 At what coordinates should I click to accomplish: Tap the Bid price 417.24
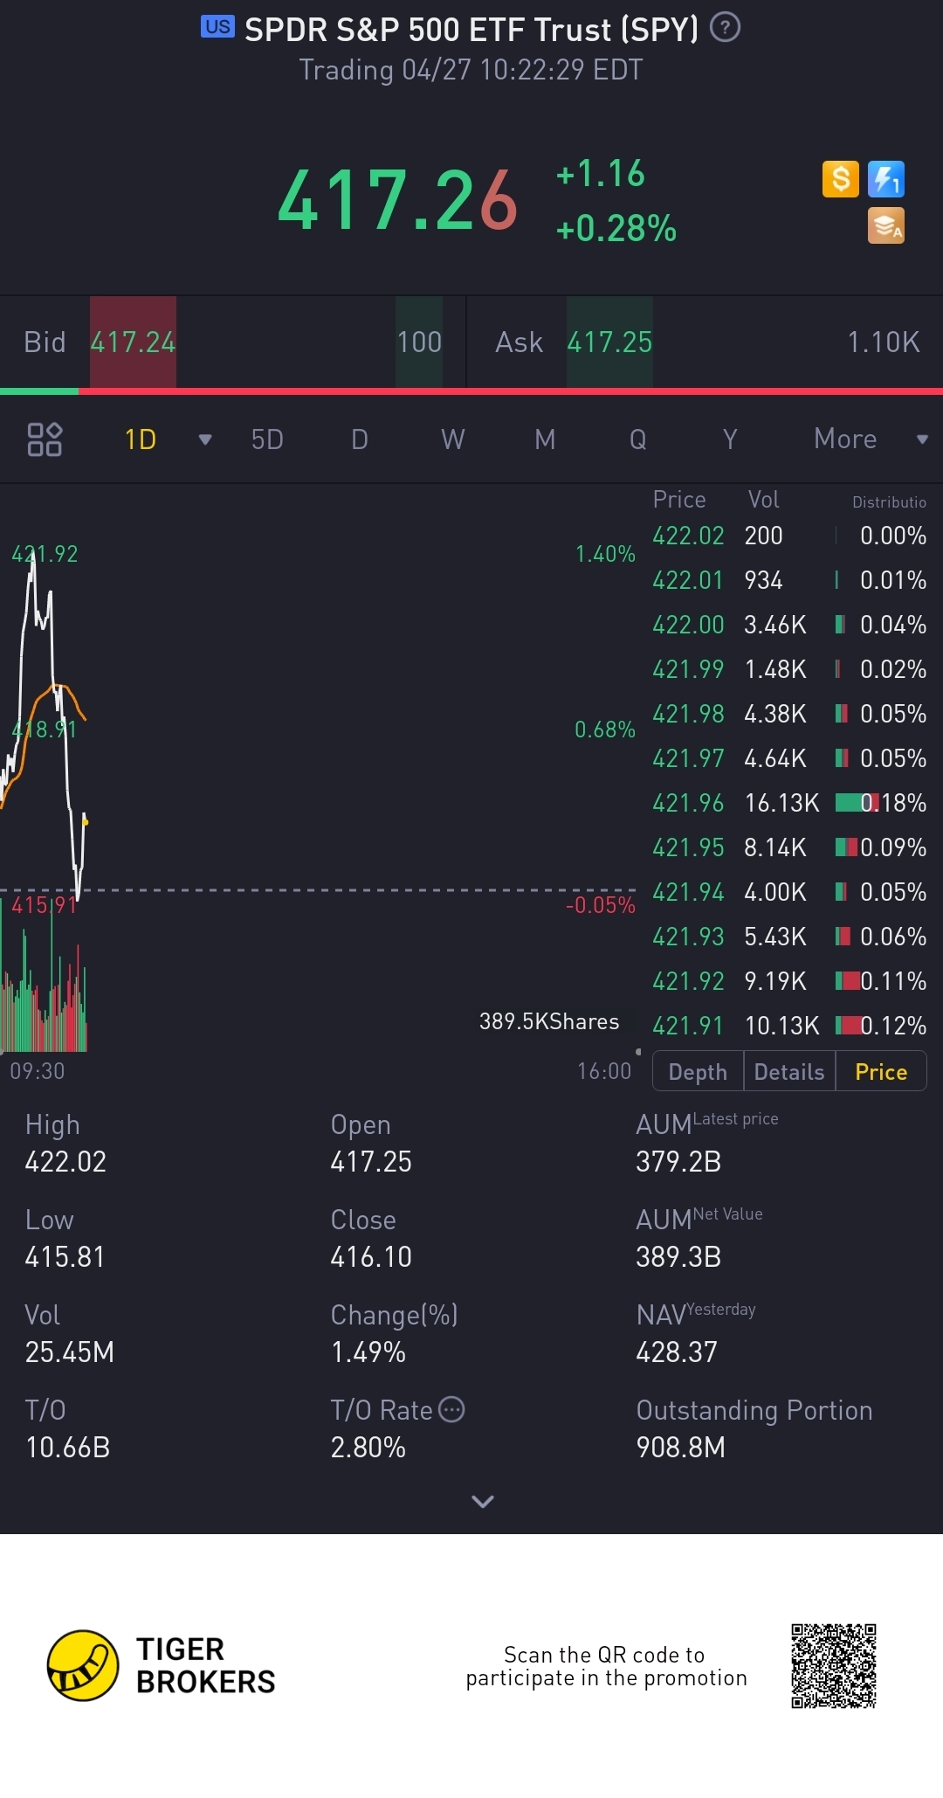point(133,342)
